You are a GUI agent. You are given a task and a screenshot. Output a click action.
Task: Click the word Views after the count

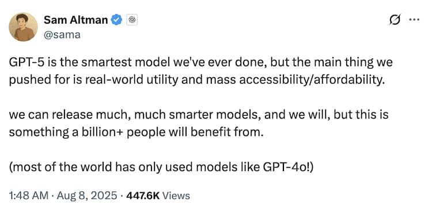(176, 196)
